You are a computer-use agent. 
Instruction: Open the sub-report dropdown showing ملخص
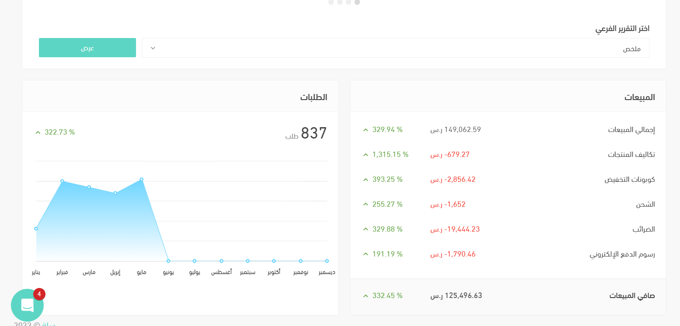[x=395, y=48]
